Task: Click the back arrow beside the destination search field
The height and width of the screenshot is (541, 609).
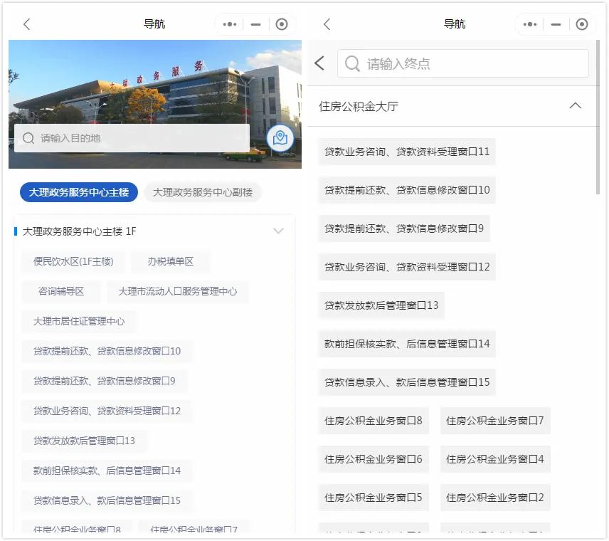Action: (319, 63)
